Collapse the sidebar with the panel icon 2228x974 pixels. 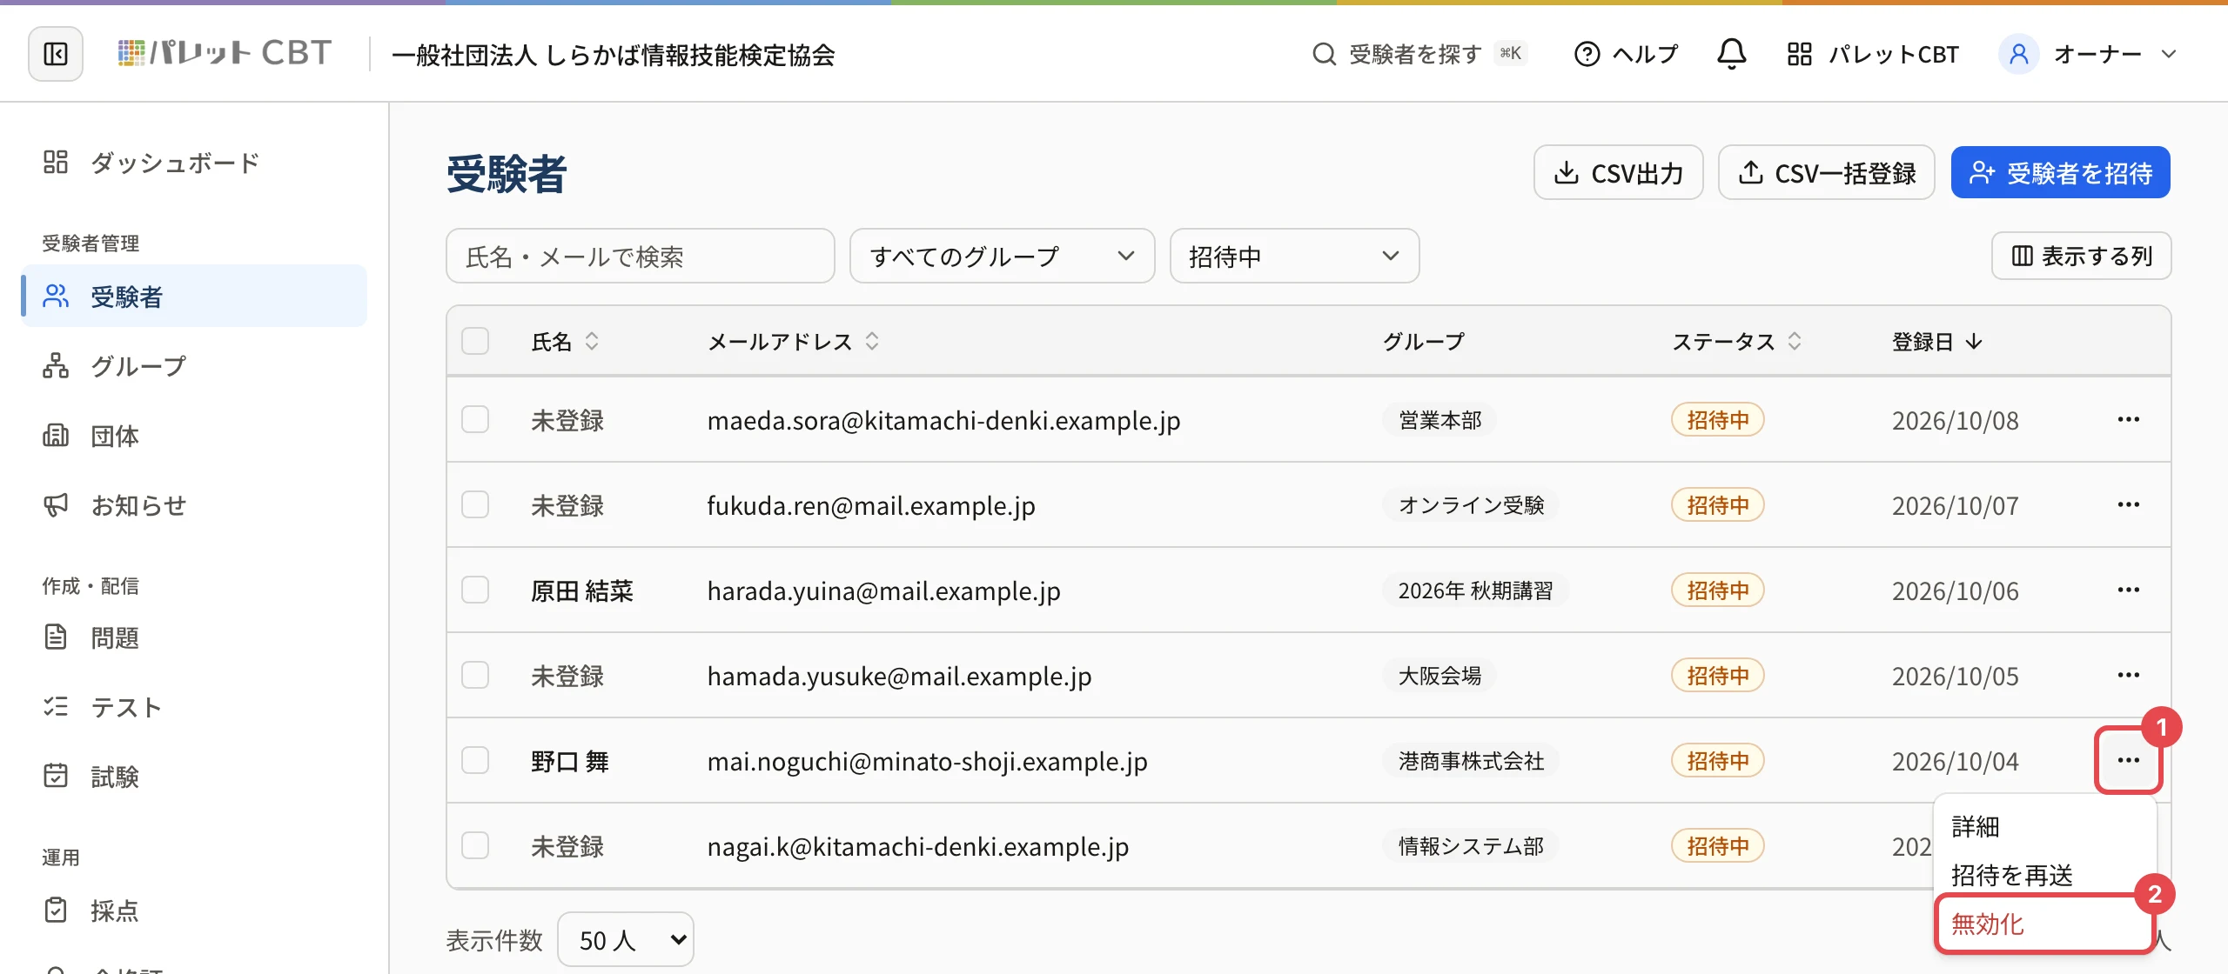(56, 54)
